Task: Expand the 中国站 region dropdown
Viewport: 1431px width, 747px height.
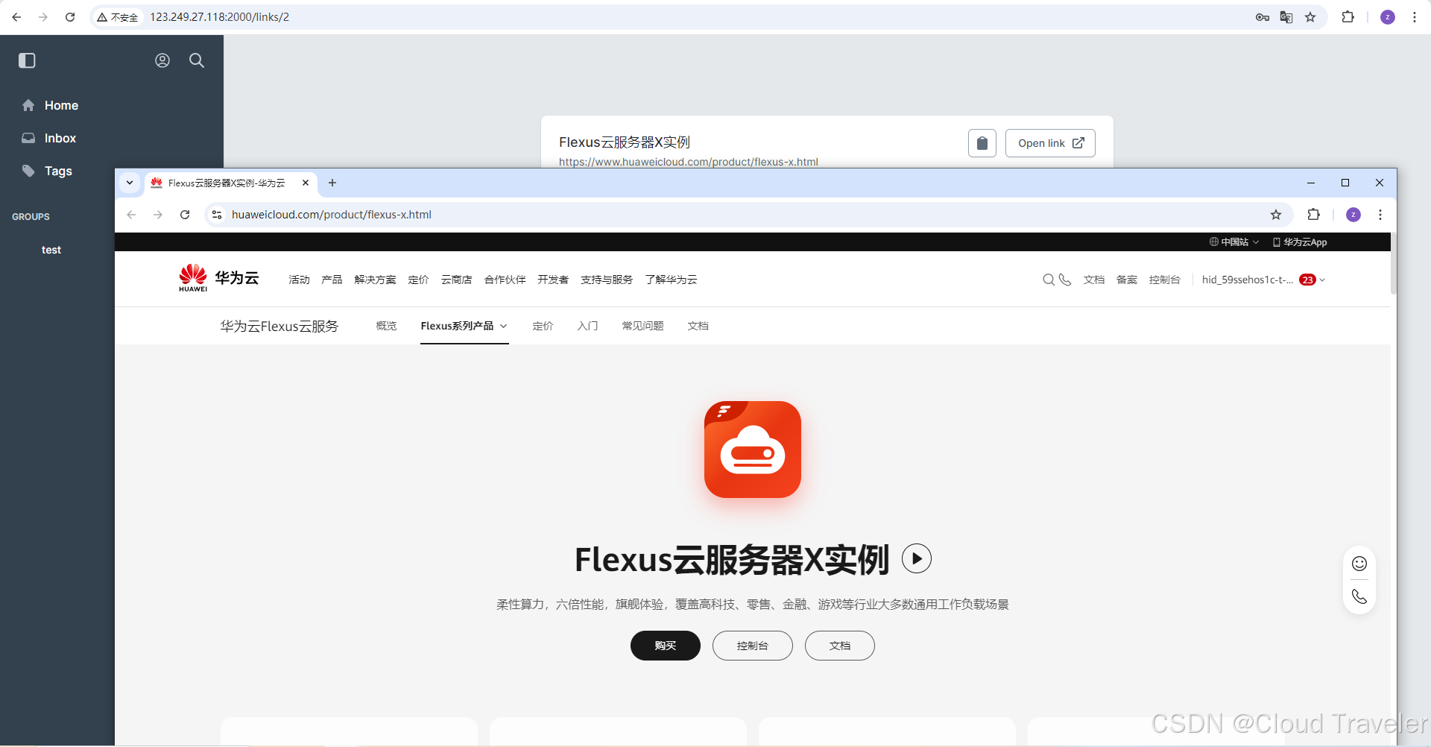Action: tap(1234, 242)
